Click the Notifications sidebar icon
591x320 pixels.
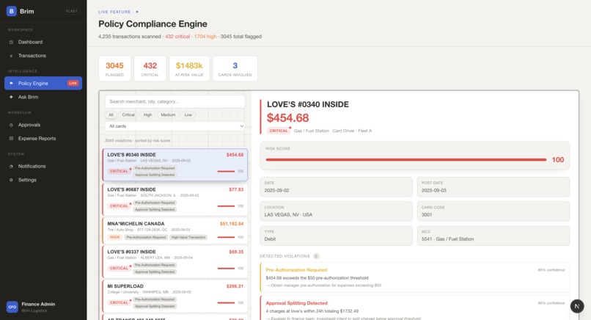pos(11,166)
